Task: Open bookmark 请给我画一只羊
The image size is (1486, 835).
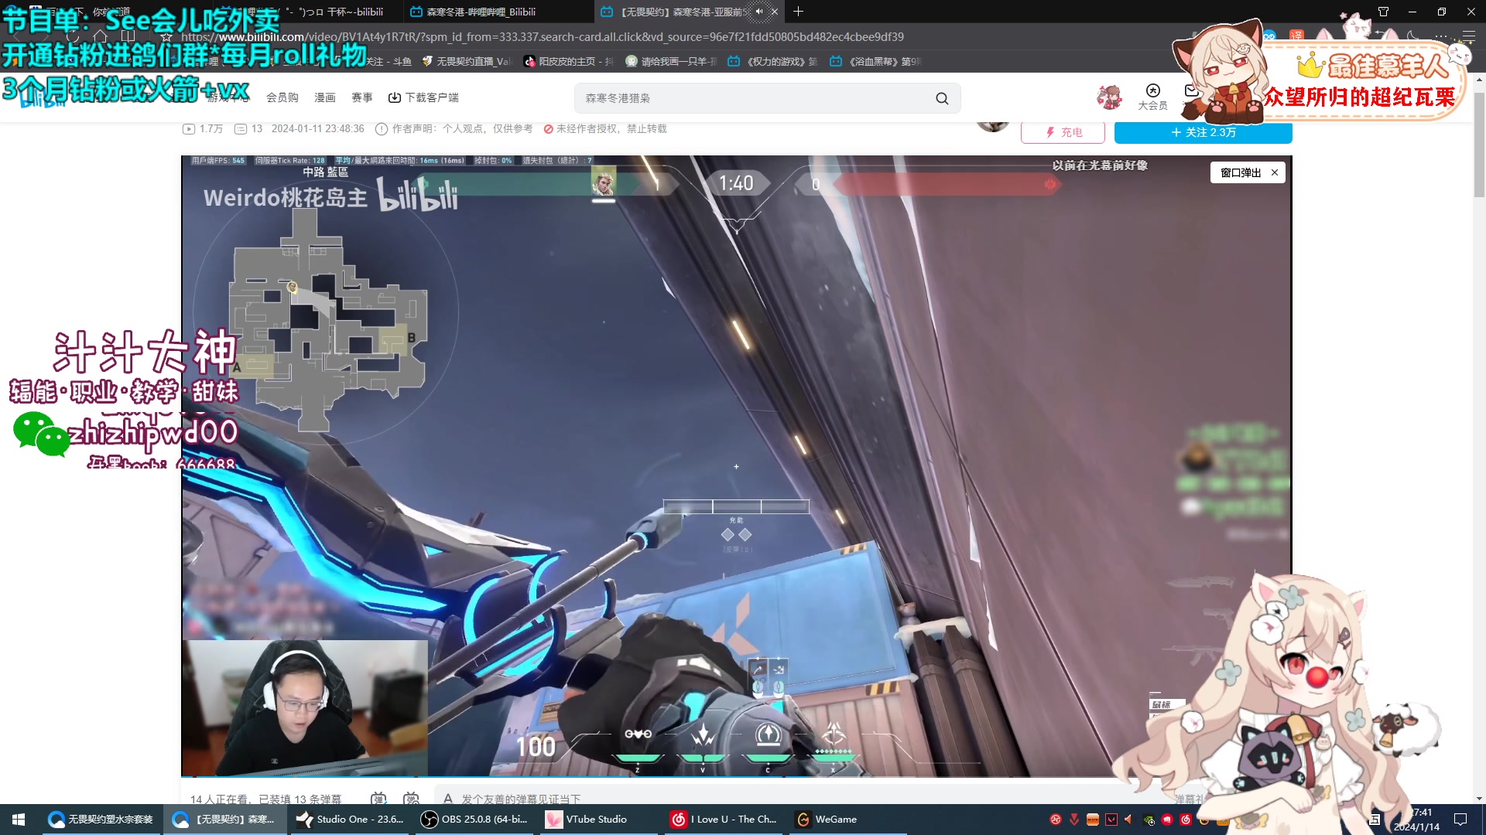Action: click(x=671, y=61)
